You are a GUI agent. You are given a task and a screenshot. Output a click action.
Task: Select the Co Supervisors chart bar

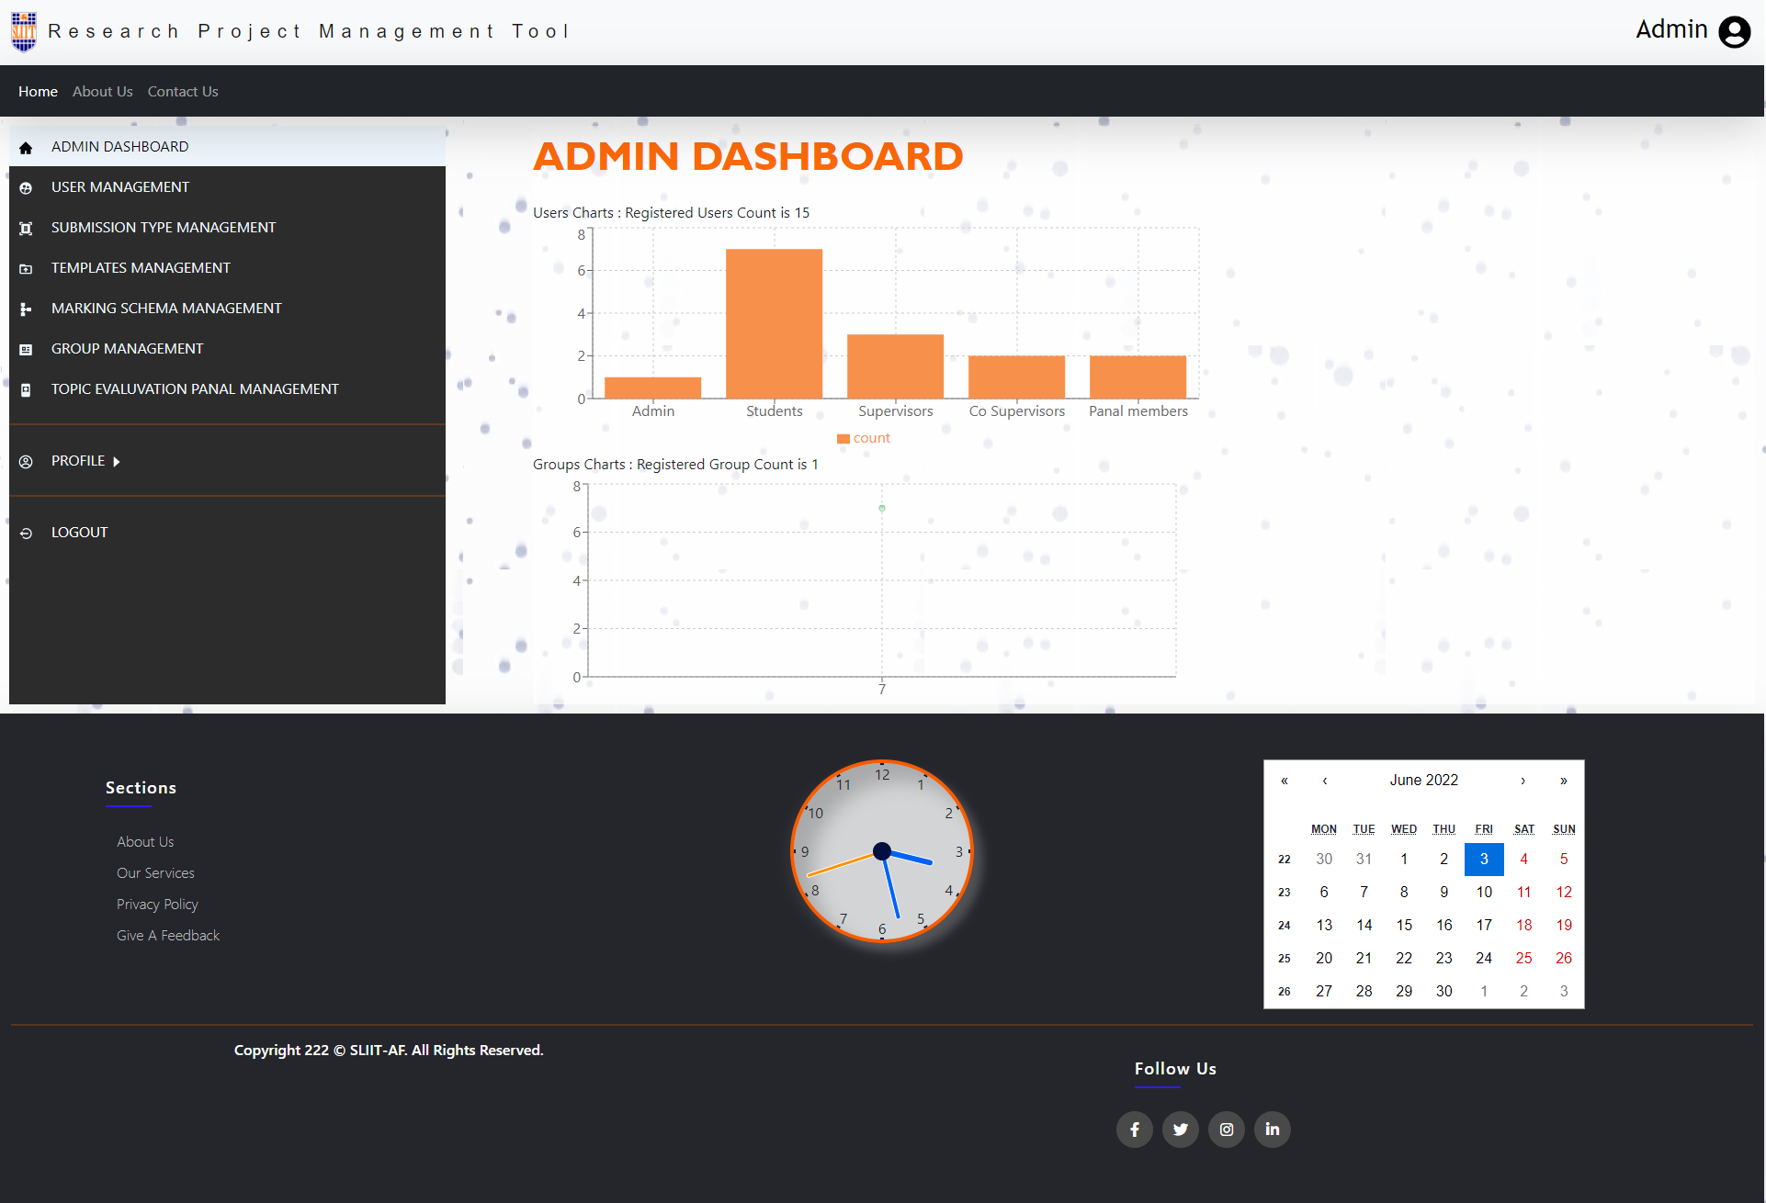click(1016, 377)
